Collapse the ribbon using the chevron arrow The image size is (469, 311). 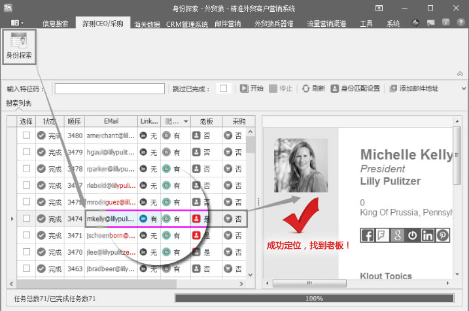point(460,74)
